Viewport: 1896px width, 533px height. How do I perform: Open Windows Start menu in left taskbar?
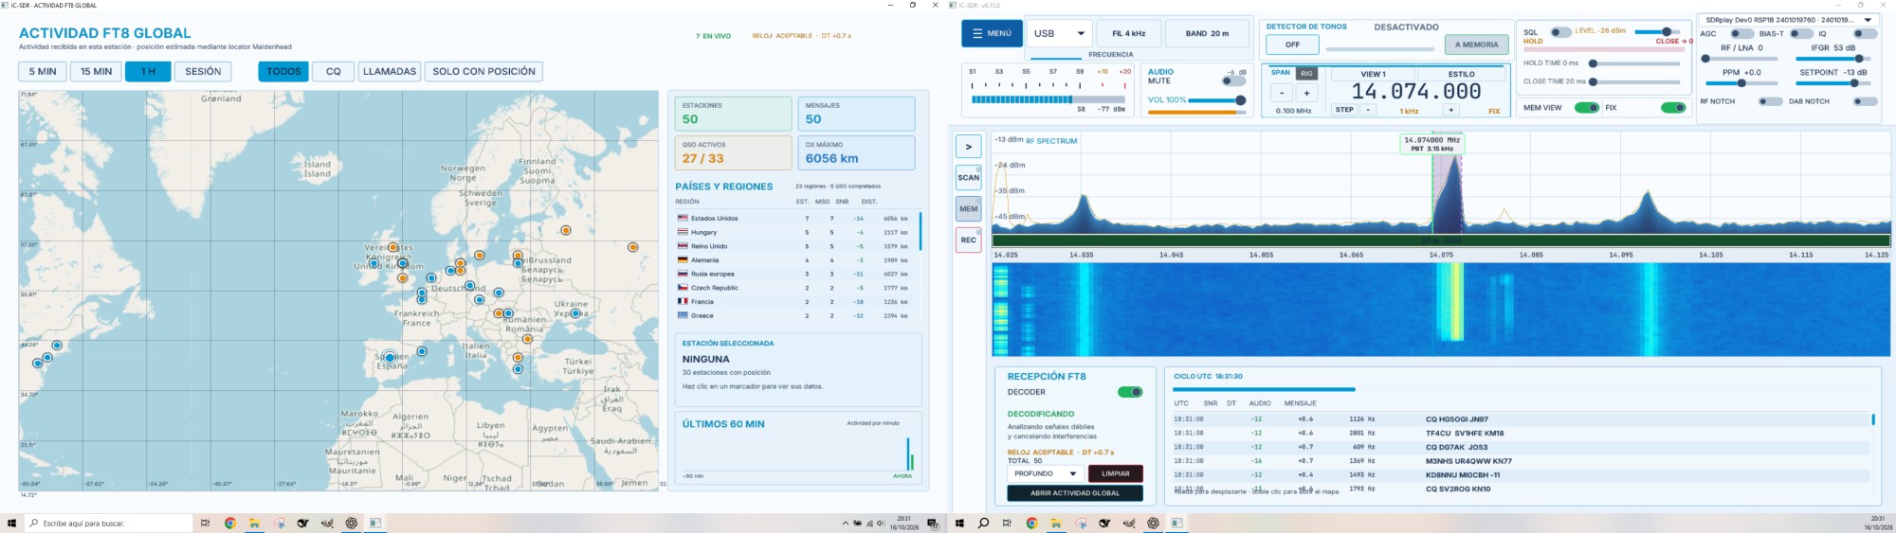(12, 523)
